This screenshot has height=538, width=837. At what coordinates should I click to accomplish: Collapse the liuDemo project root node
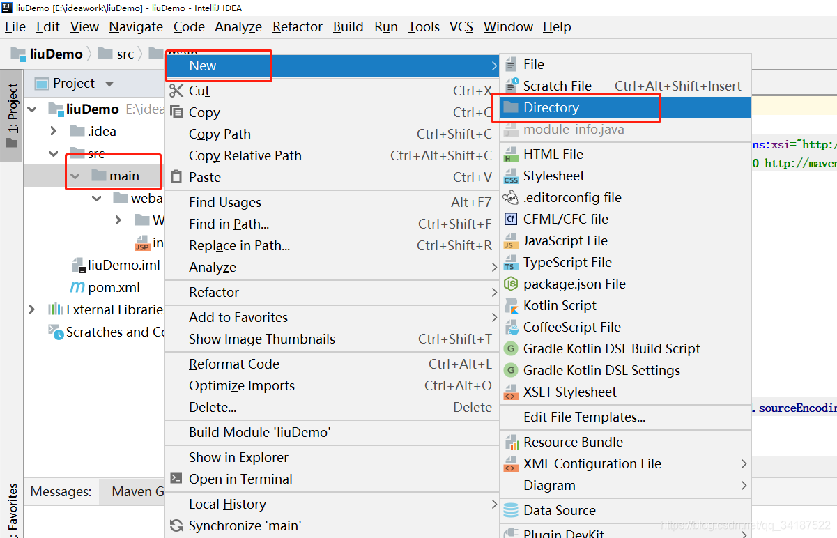[32, 109]
